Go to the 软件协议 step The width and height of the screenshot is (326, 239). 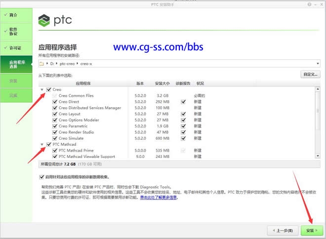click(x=16, y=31)
